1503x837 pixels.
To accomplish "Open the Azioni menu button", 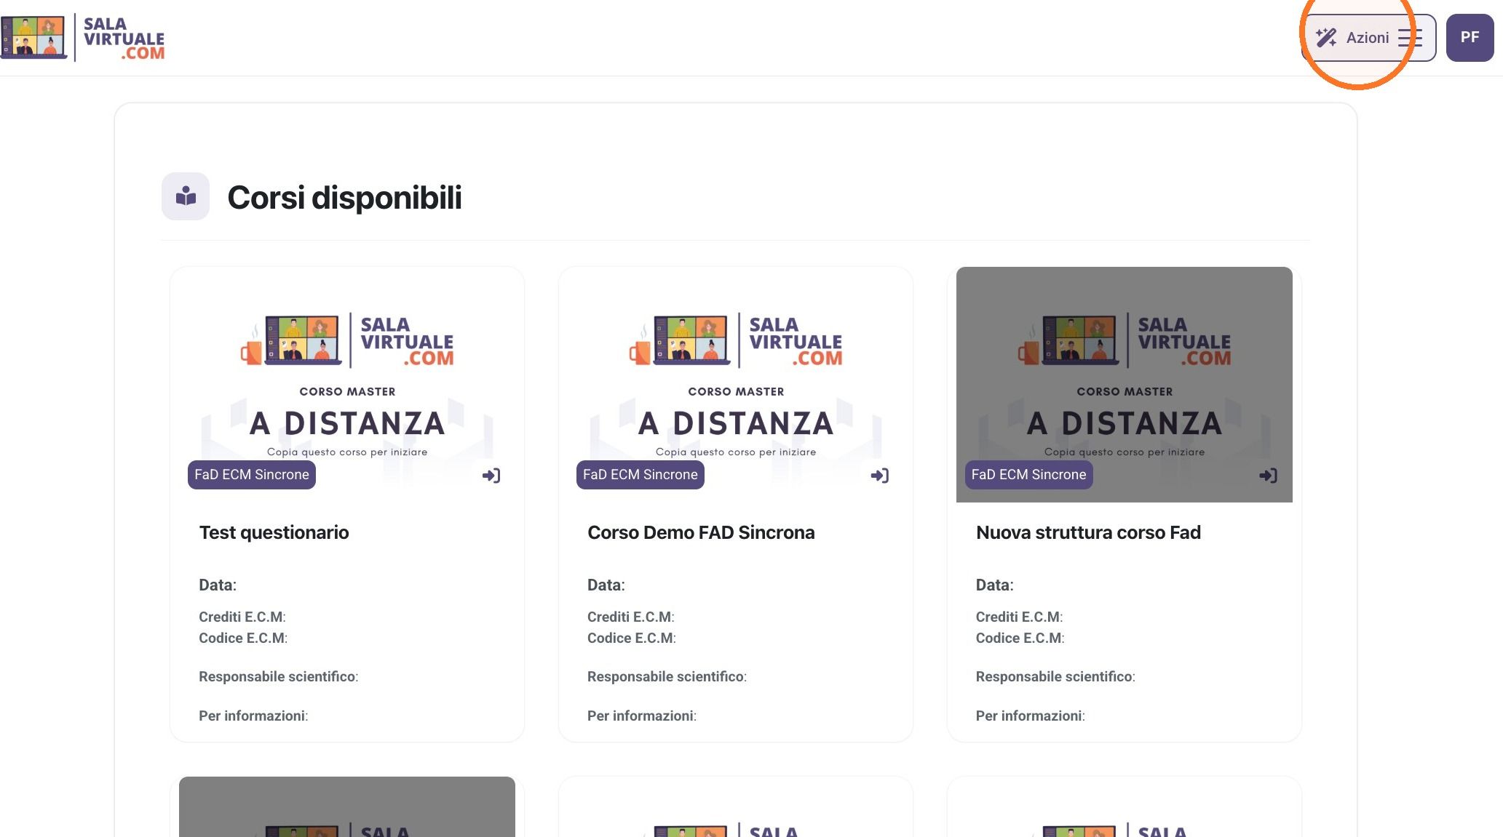I will point(1368,38).
